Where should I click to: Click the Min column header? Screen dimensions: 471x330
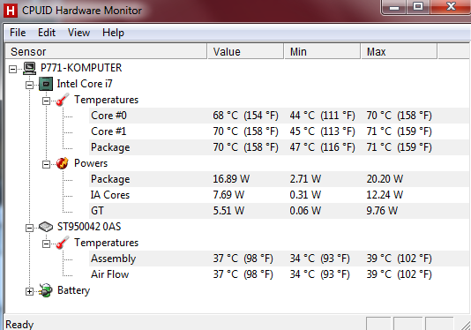[x=323, y=52]
